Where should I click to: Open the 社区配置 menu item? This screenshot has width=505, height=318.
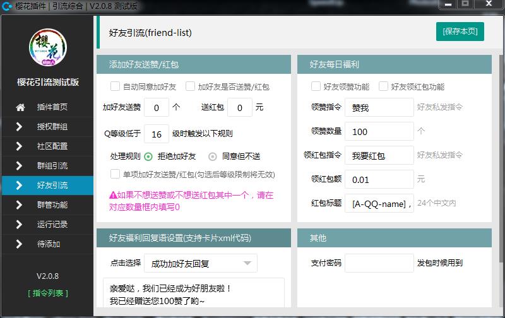pyautogui.click(x=48, y=146)
